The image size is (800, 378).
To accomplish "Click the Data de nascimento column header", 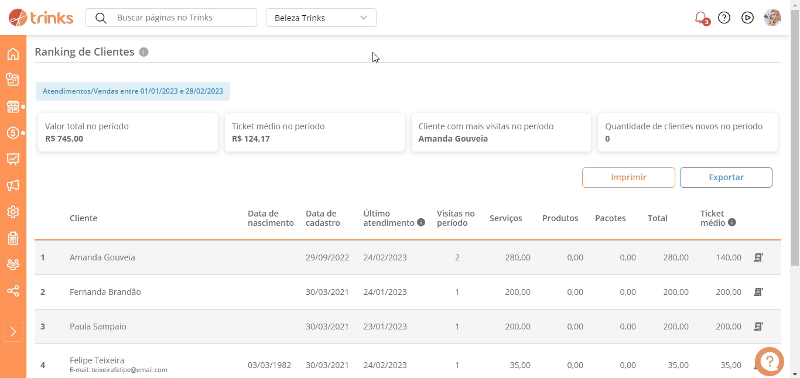I will (x=271, y=218).
